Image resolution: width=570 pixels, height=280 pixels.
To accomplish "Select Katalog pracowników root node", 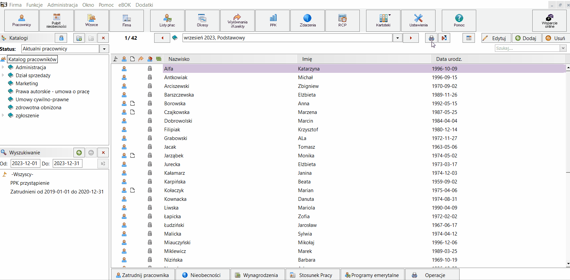I will pyautogui.click(x=32, y=59).
